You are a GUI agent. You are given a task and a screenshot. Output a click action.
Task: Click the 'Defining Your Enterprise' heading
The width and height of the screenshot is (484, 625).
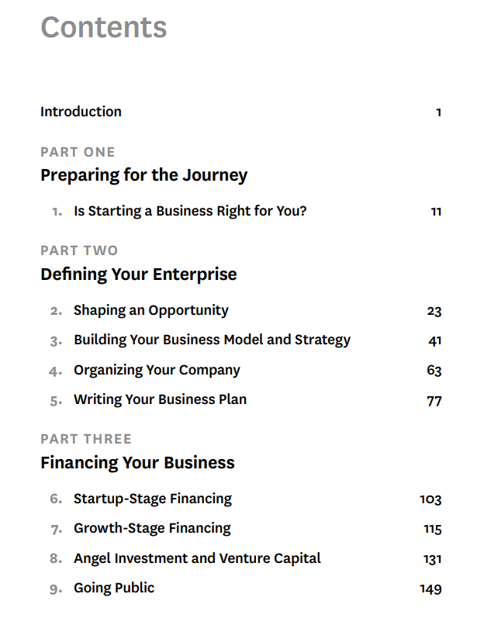[x=138, y=274]
